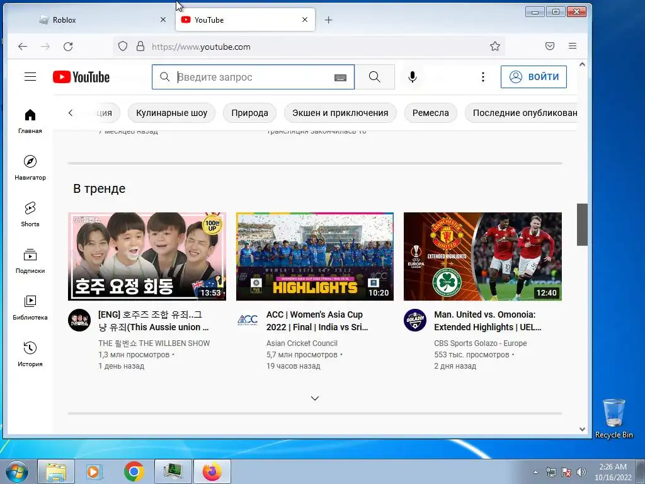
Task: Open THE WILLBEN SHOW channel name
Action: click(154, 343)
